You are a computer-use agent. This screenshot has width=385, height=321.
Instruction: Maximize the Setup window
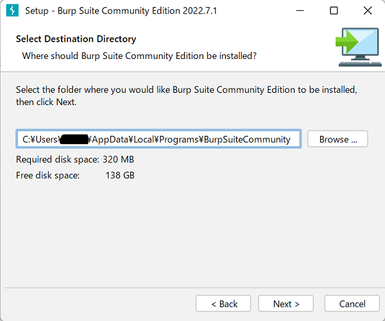click(x=334, y=10)
